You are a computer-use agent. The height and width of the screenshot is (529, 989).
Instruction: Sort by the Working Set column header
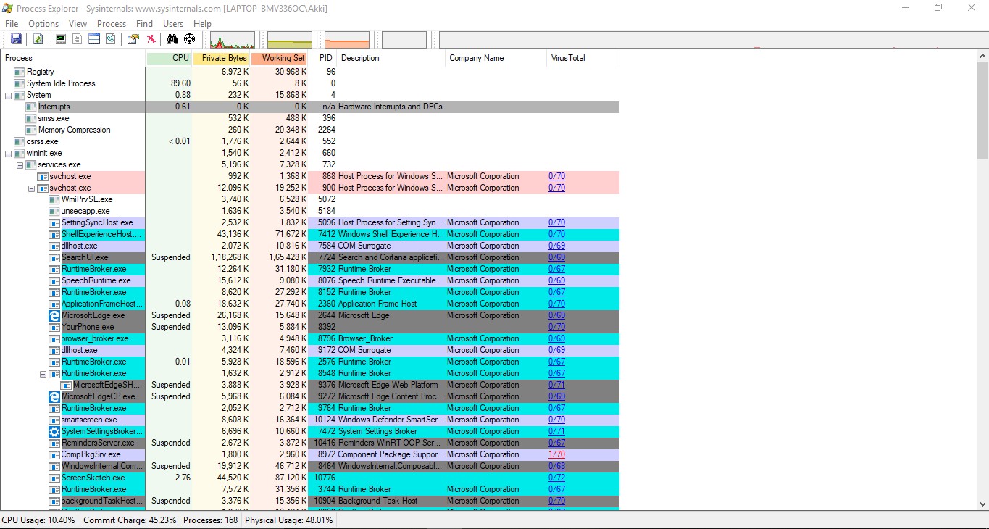point(280,58)
